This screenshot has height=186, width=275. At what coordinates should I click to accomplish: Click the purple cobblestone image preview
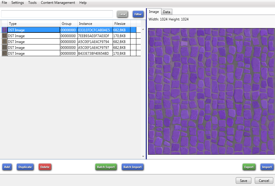[211, 91]
